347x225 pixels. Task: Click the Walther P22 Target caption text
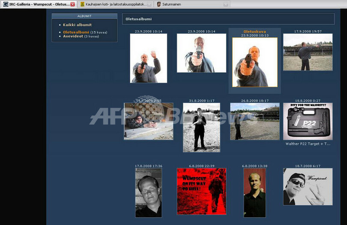308,144
